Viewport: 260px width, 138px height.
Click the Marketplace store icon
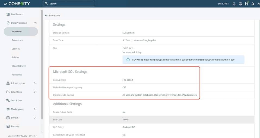[x=8, y=109]
